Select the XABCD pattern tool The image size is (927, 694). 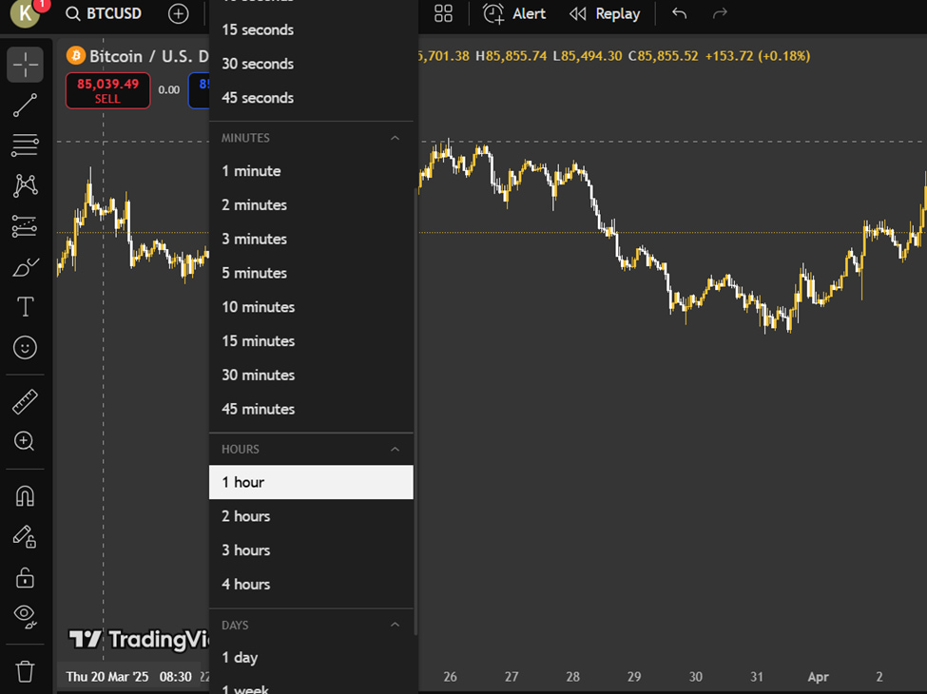click(x=25, y=185)
